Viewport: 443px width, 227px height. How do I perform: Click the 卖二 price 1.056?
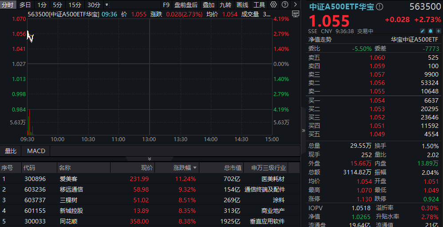coord(377,83)
